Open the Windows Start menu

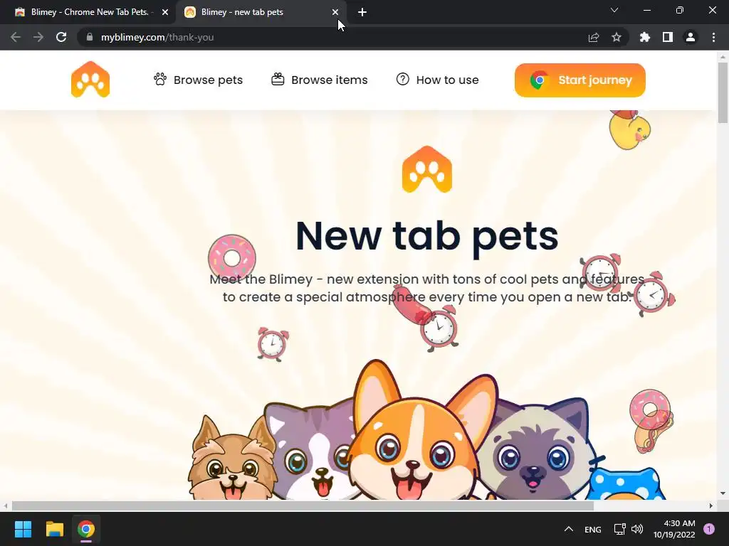23,529
